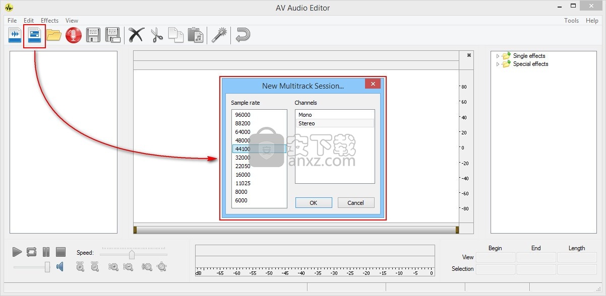Select sample rate 88200
606x296 pixels.
[259, 123]
